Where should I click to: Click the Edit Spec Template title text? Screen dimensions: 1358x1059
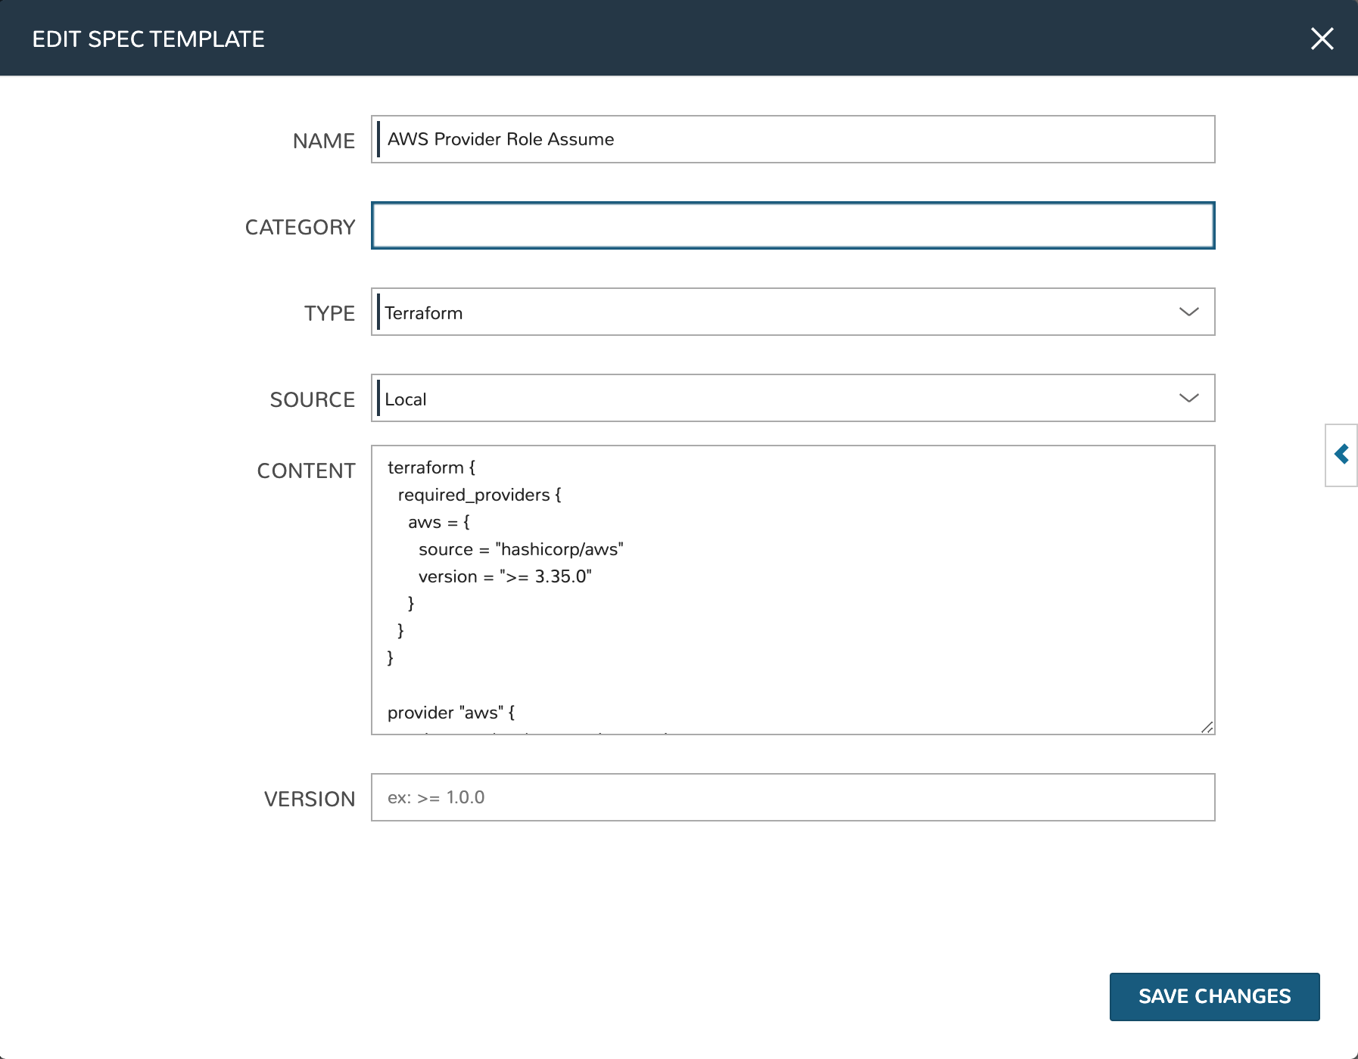[148, 39]
